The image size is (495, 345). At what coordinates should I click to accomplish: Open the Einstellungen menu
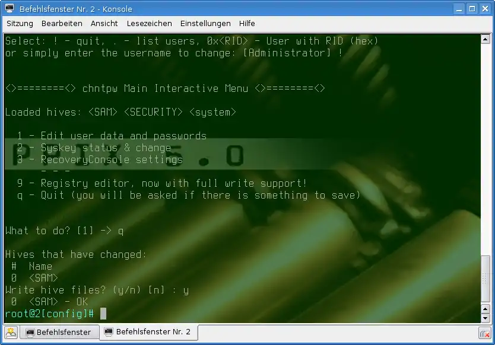(205, 24)
